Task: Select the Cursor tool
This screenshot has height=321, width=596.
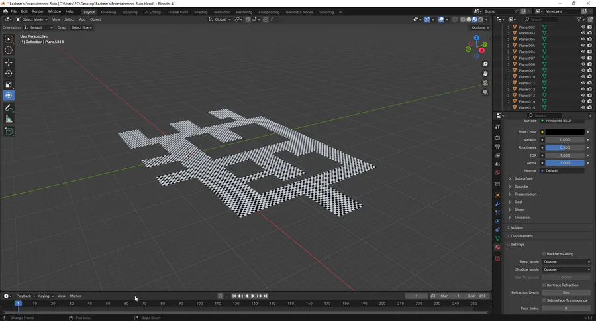Action: tap(9, 50)
